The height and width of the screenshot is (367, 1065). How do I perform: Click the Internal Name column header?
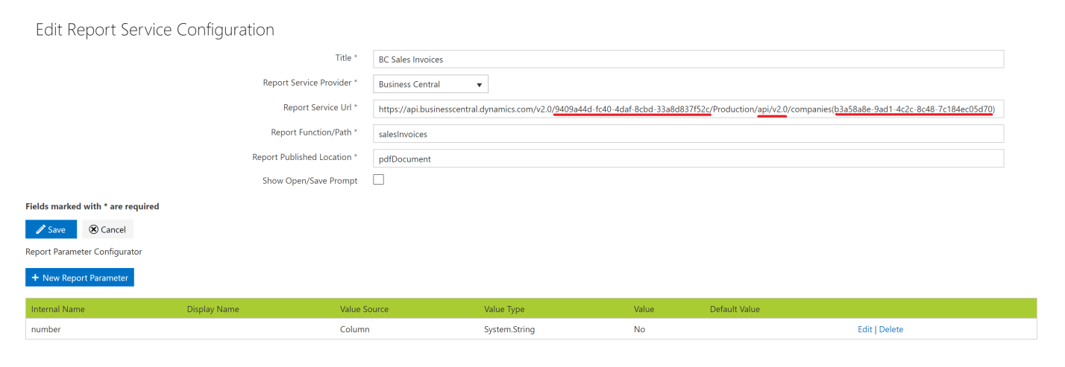click(x=58, y=309)
